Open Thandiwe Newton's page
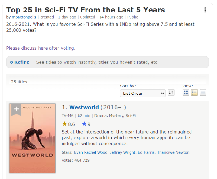The image size is (217, 179). coord(173,152)
